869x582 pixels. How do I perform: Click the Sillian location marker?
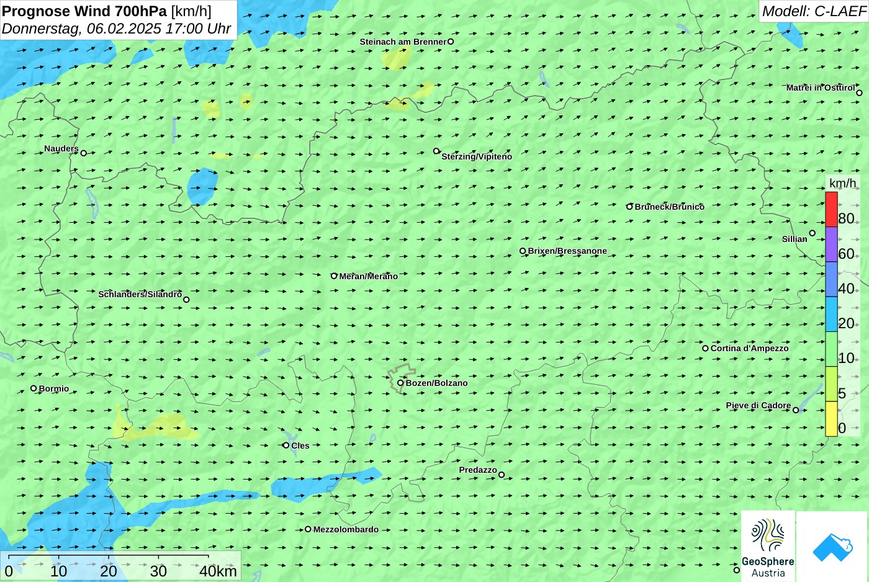point(813,233)
